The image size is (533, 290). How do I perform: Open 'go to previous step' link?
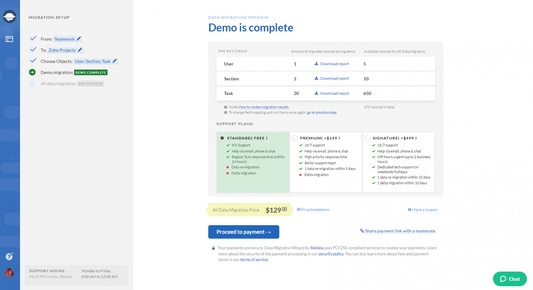(321, 112)
